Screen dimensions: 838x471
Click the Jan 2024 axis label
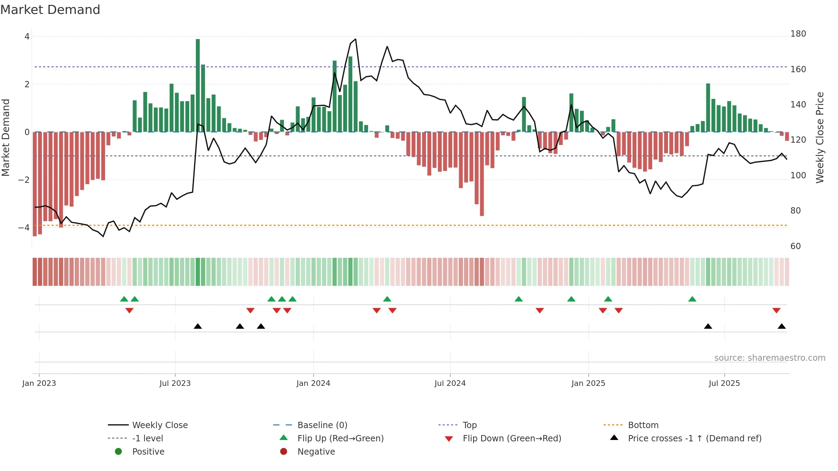pos(314,383)
